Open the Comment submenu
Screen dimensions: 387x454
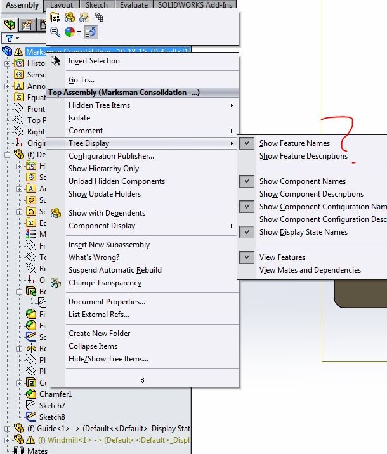(143, 131)
